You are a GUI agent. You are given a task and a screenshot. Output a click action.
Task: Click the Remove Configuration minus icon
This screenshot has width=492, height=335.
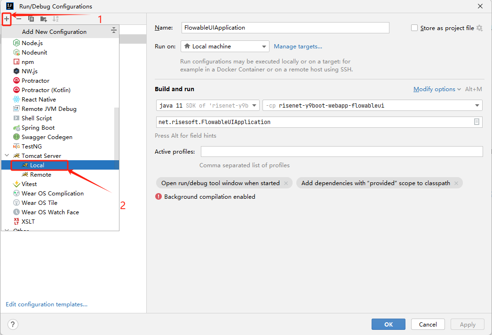pyautogui.click(x=19, y=19)
